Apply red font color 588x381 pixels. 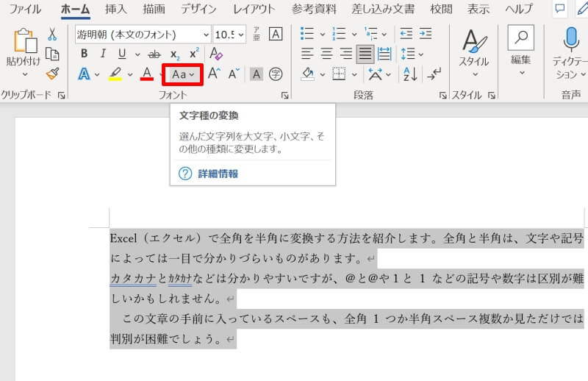pos(147,74)
